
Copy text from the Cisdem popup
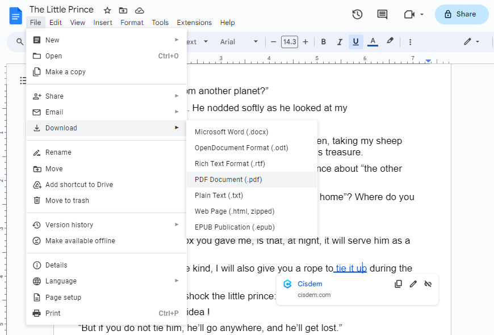point(398,283)
